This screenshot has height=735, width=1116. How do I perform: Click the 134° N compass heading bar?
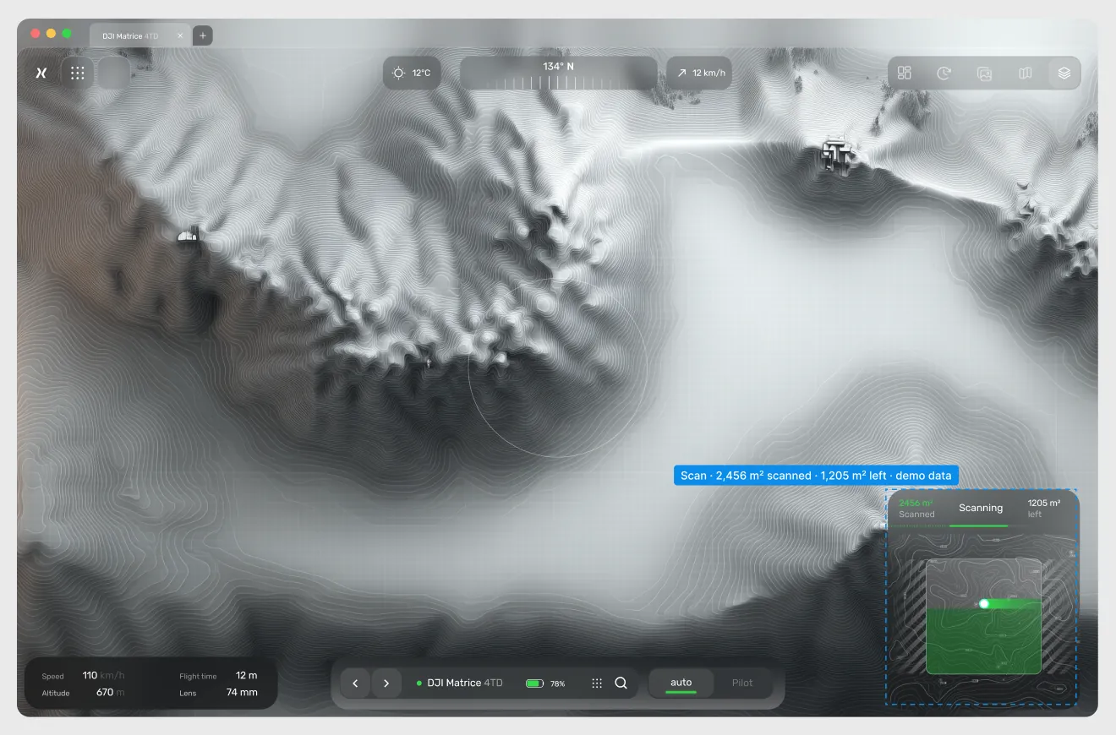558,73
